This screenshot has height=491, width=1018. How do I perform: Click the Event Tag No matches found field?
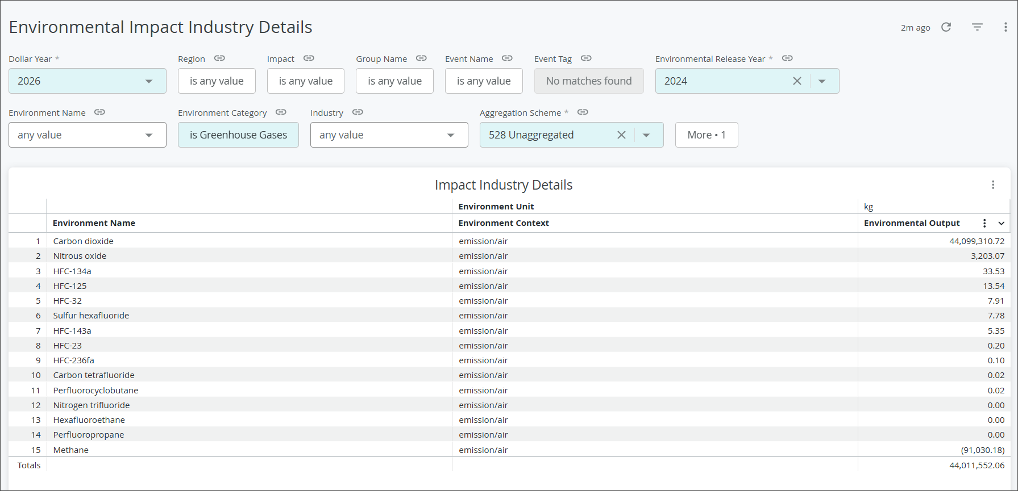pos(589,81)
